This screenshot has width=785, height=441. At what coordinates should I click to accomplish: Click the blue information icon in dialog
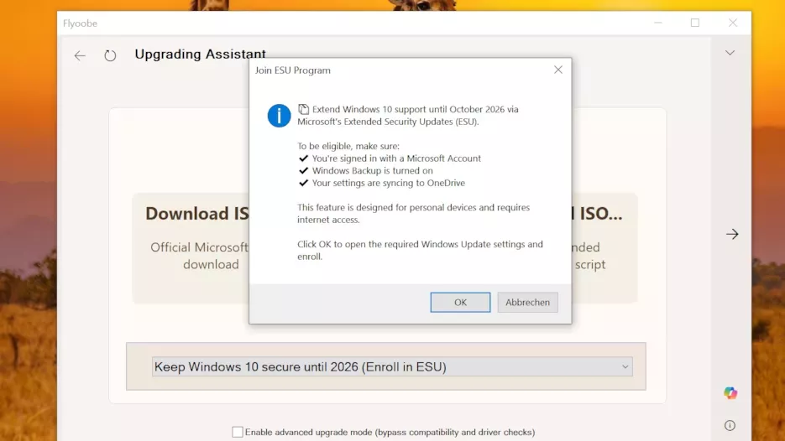click(279, 116)
